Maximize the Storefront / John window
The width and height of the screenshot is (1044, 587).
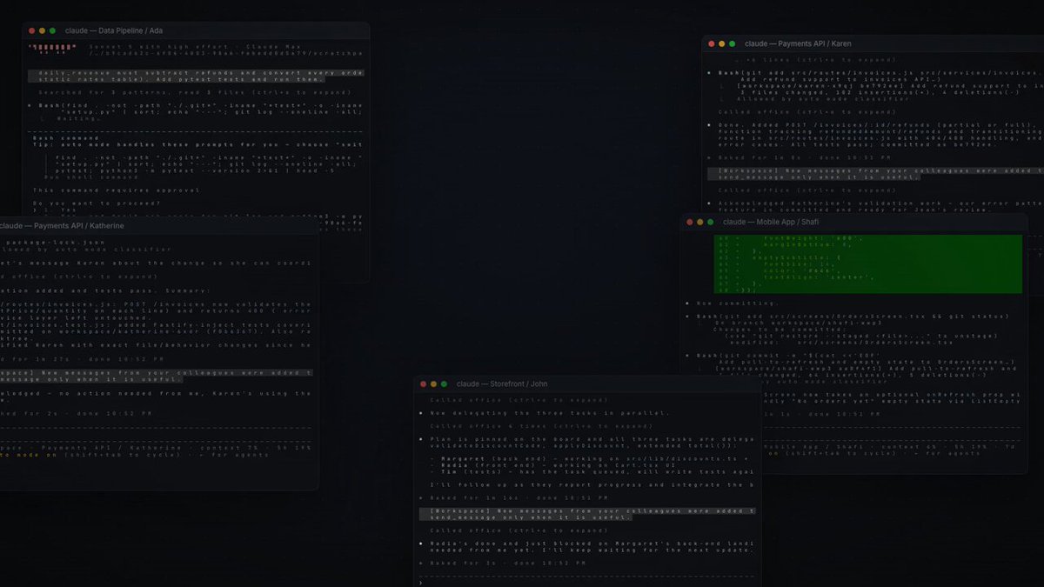[x=444, y=384]
